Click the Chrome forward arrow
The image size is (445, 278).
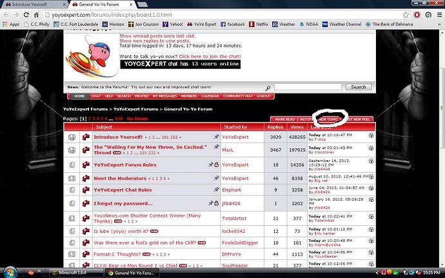[x=16, y=15]
